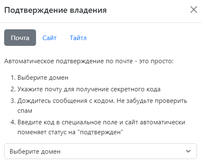Click the Подтверждение владения dialog title
This screenshot has width=202, height=163.
pyautogui.click(x=55, y=10)
